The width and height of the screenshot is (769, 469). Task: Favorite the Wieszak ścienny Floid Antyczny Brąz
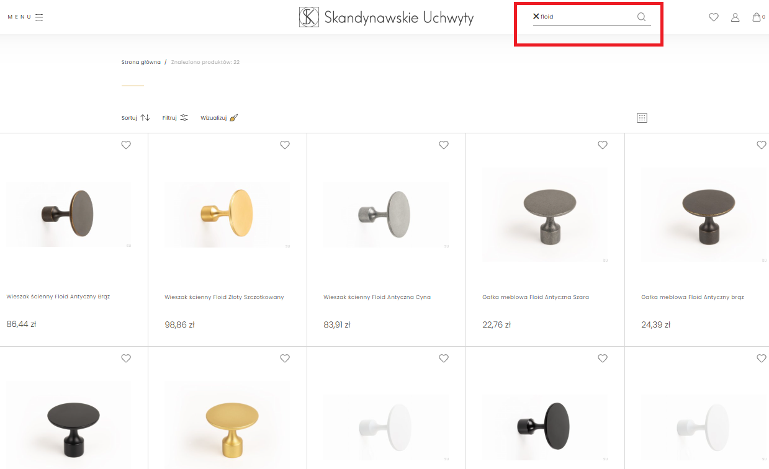(126, 145)
